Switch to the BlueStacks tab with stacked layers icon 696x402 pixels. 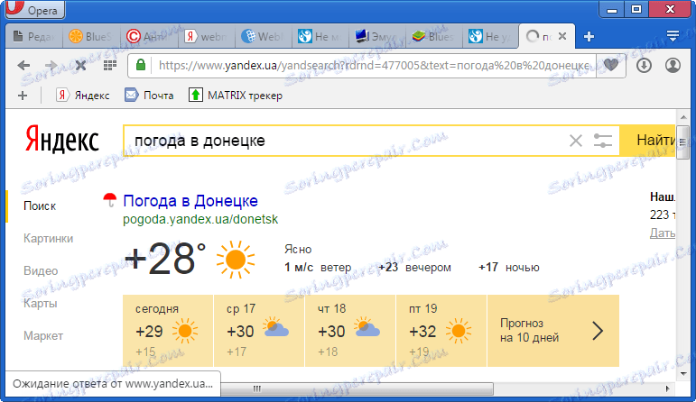coord(434,37)
